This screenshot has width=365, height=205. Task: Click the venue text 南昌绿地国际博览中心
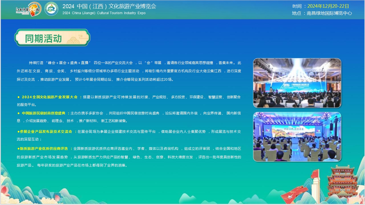click(x=329, y=13)
